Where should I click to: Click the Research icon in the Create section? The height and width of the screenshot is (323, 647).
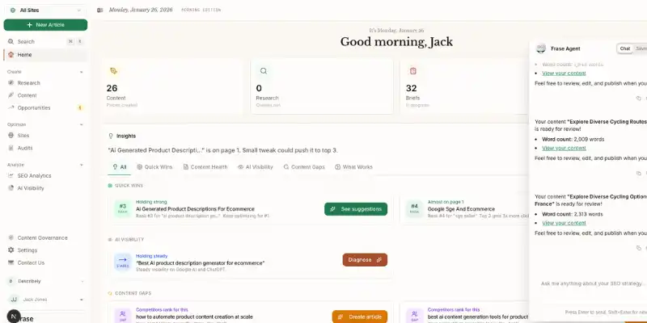pyautogui.click(x=11, y=83)
